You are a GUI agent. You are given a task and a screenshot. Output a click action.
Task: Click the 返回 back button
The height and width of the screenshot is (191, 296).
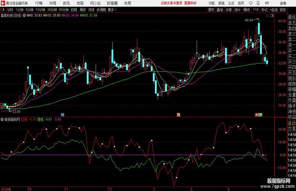(283, 10)
